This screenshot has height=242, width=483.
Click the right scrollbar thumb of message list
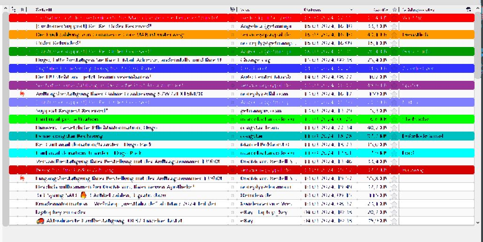pos(478,45)
